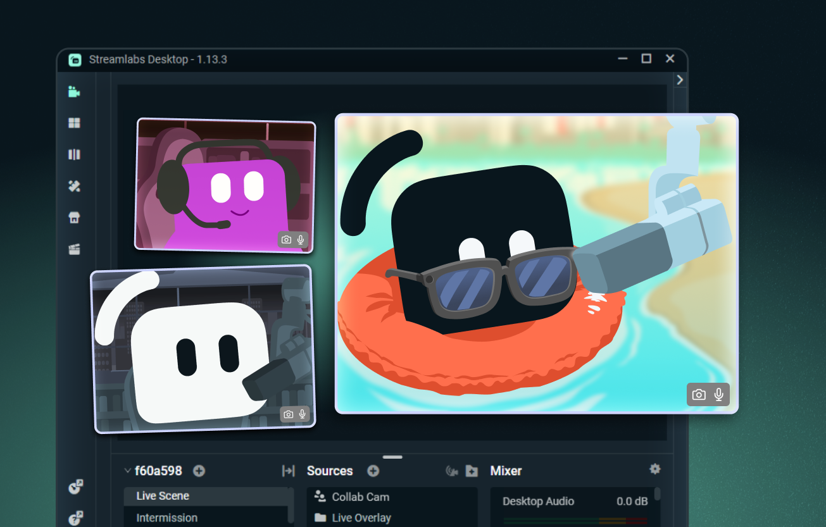The width and height of the screenshot is (826, 527).
Task: Click microphone icon on large beach cam
Action: [719, 395]
